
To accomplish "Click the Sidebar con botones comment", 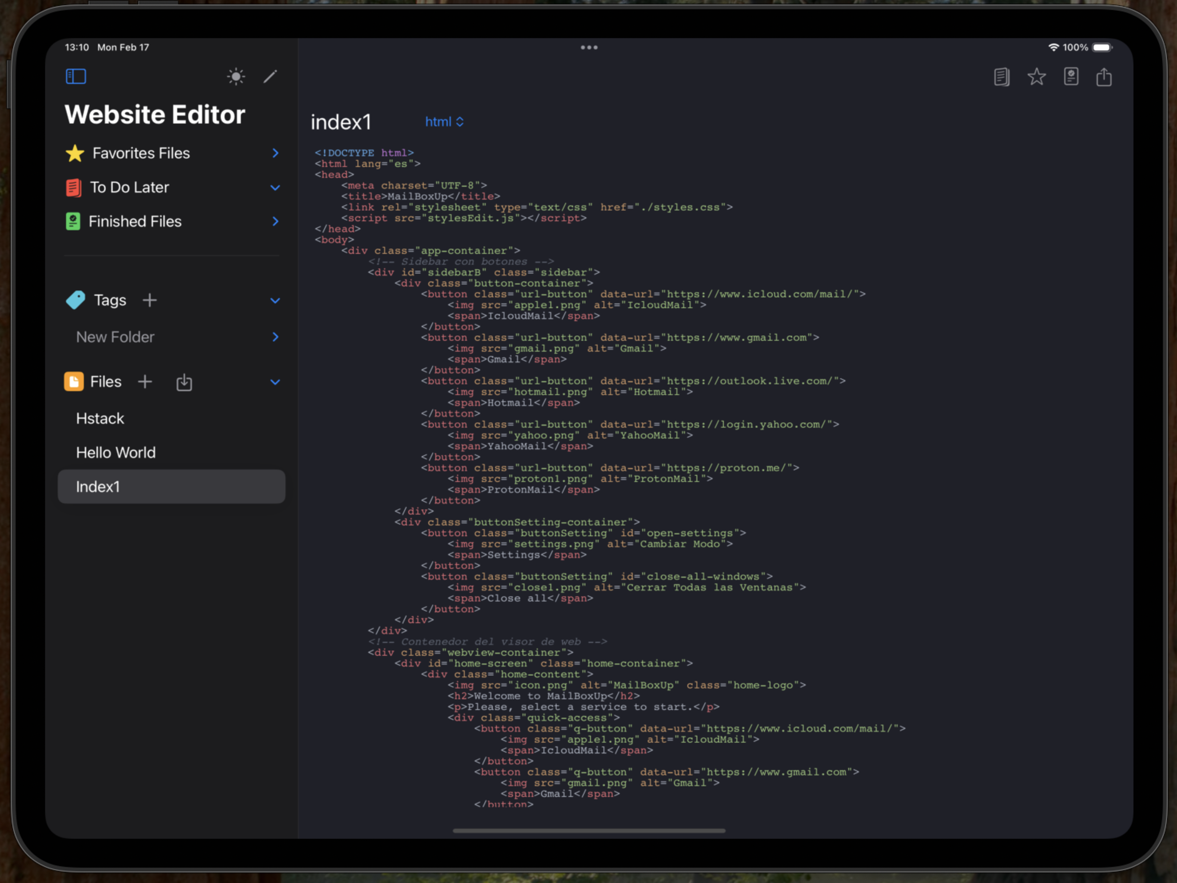I will [x=461, y=261].
